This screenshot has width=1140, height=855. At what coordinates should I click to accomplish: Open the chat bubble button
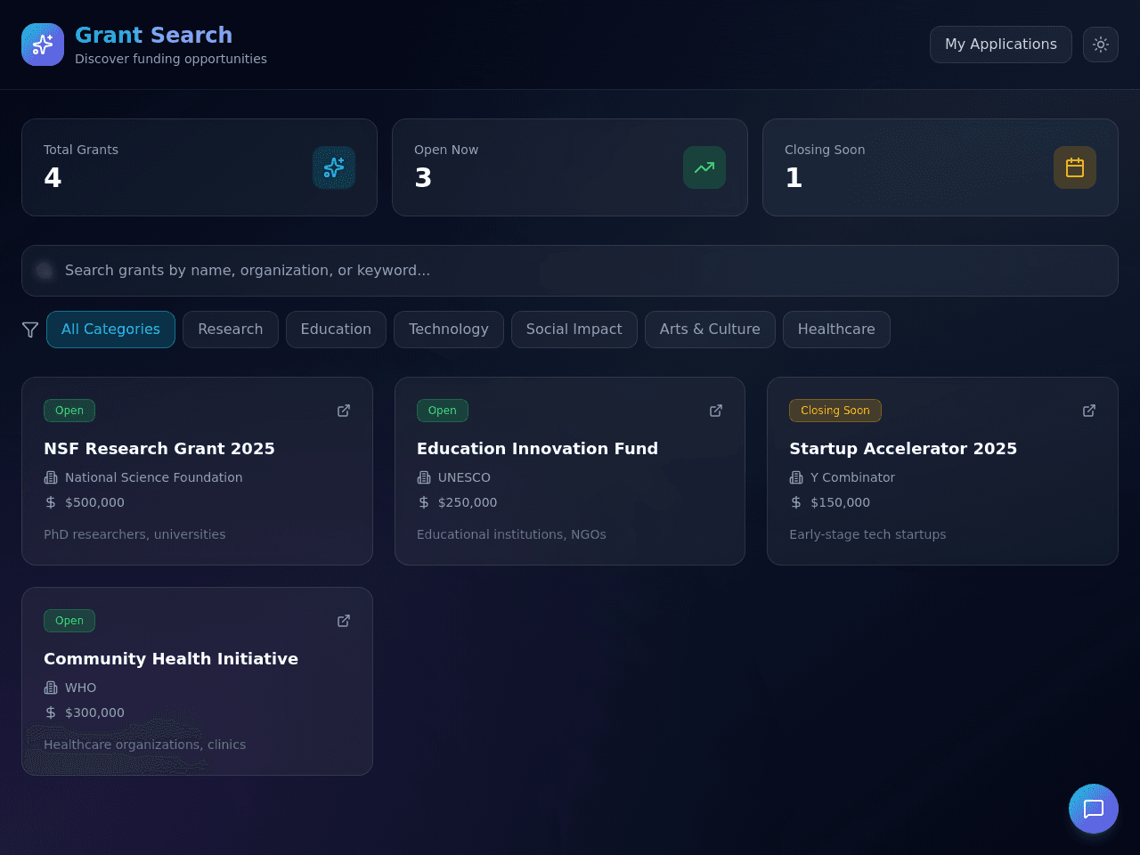pyautogui.click(x=1094, y=809)
